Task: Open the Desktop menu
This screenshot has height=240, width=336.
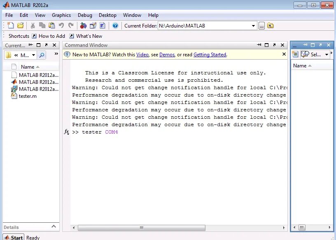Action: [107, 15]
